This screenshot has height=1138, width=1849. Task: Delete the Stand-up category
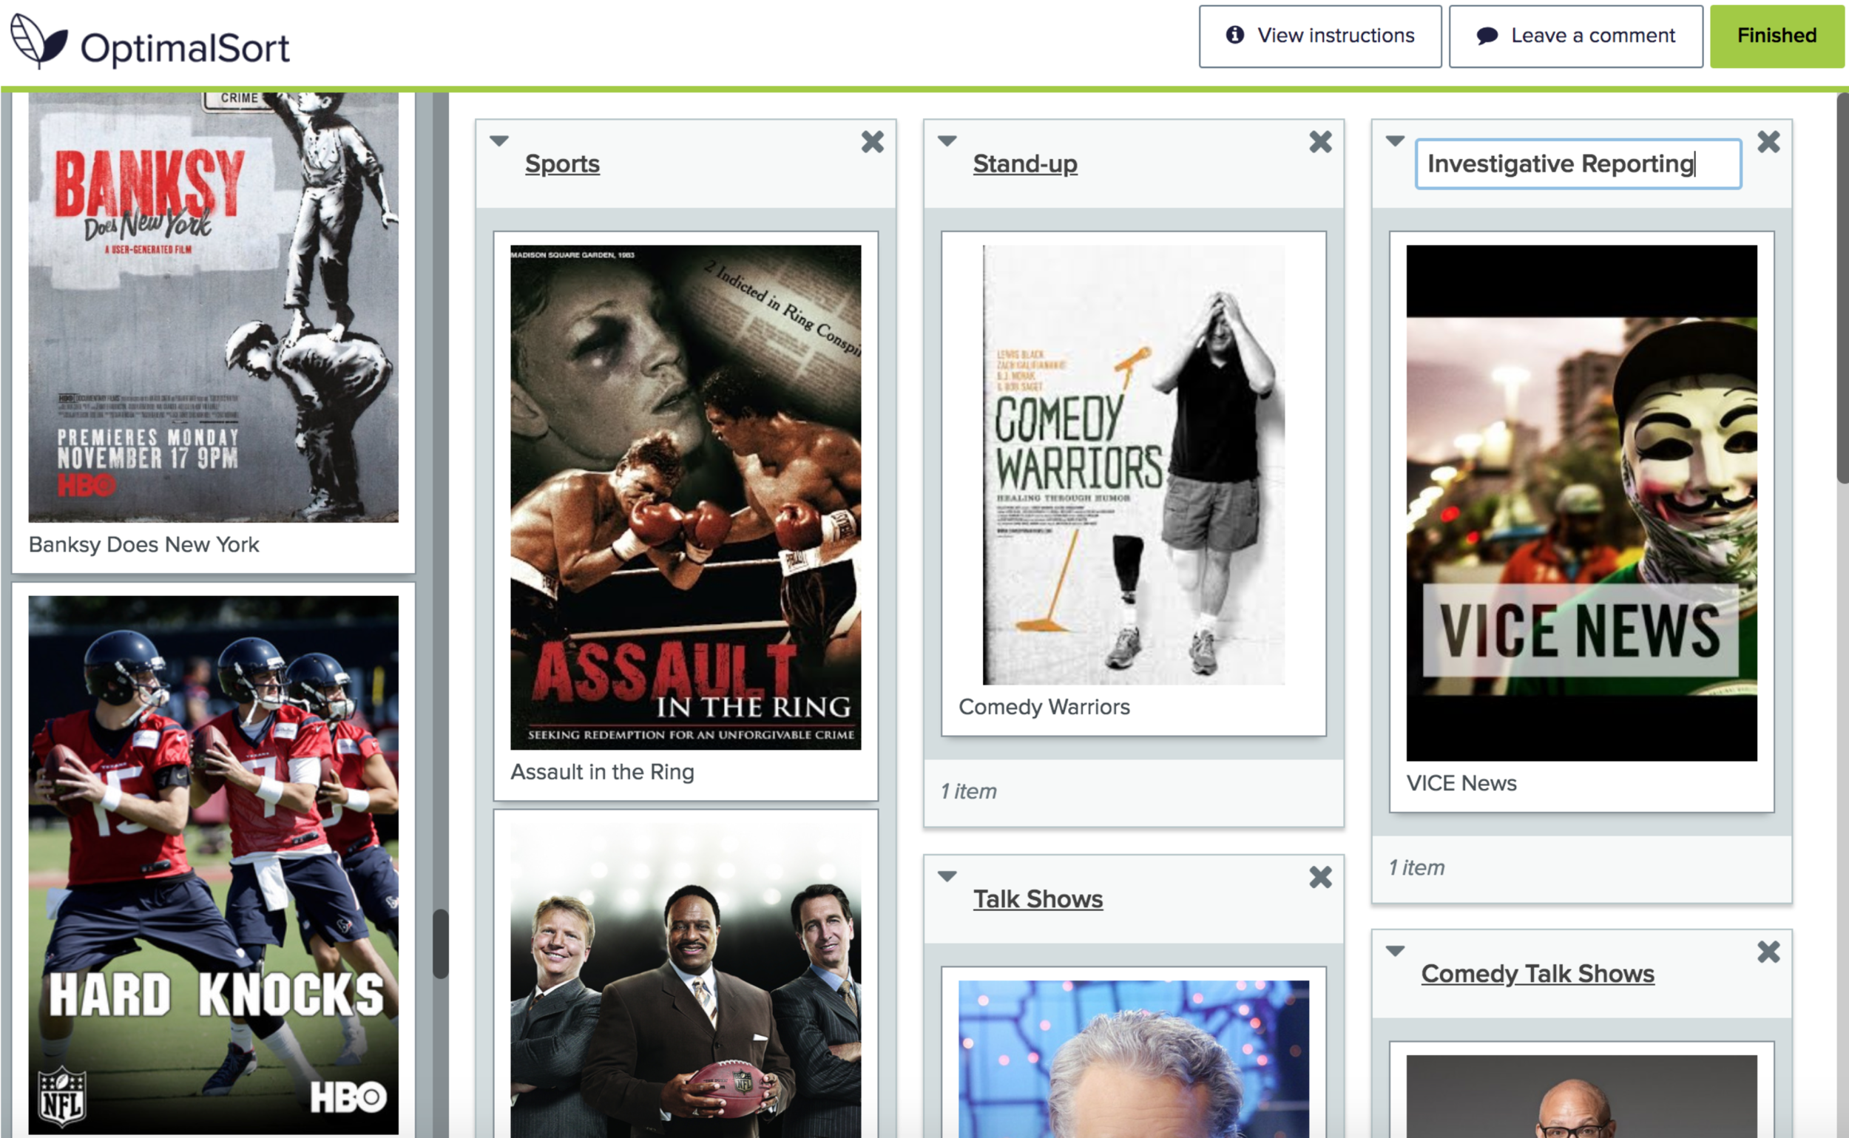pyautogui.click(x=1319, y=141)
